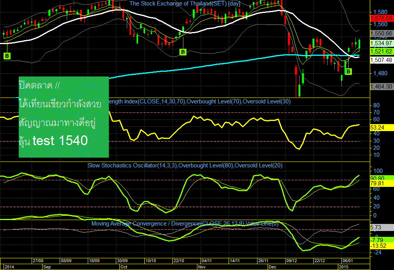This screenshot has width=394, height=270.
Task: Click the Oct month label on the time axis
Action: (x=124, y=267)
